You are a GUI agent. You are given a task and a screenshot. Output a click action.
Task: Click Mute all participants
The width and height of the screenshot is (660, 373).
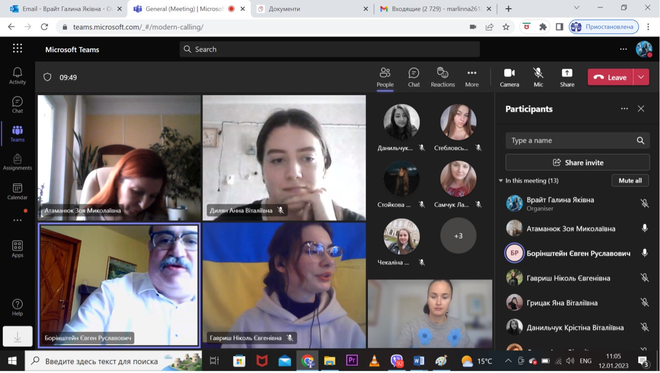[630, 181]
